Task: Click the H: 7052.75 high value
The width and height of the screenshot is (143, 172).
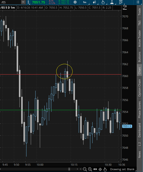Action: pos(66,8)
